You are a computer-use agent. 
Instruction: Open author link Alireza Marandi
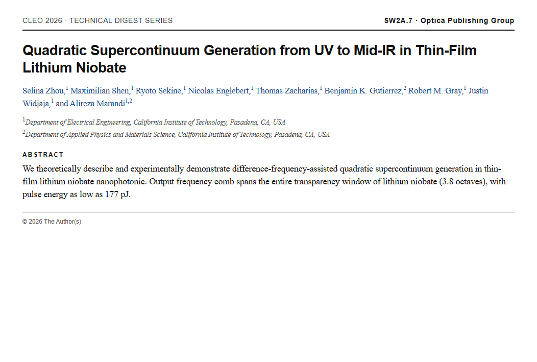coord(97,104)
